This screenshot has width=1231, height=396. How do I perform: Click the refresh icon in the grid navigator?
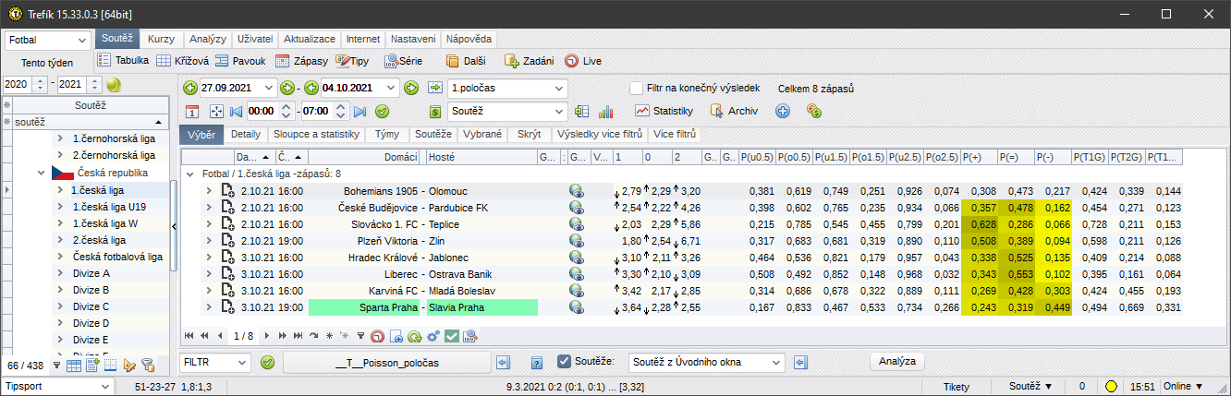416,336
